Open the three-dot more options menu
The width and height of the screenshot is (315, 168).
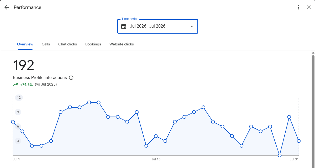[x=298, y=7]
